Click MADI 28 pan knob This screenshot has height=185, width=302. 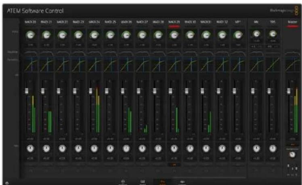(158, 148)
